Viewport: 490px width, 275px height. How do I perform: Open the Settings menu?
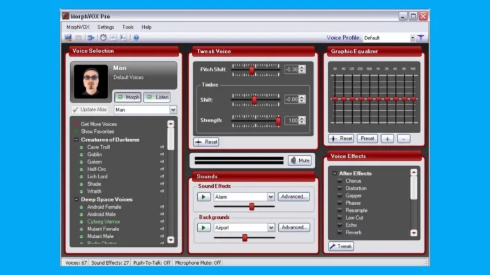106,27
